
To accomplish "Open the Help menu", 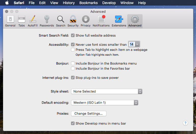I will pos(142,3).
